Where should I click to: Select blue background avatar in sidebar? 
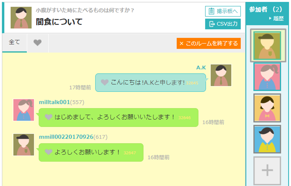(267, 139)
